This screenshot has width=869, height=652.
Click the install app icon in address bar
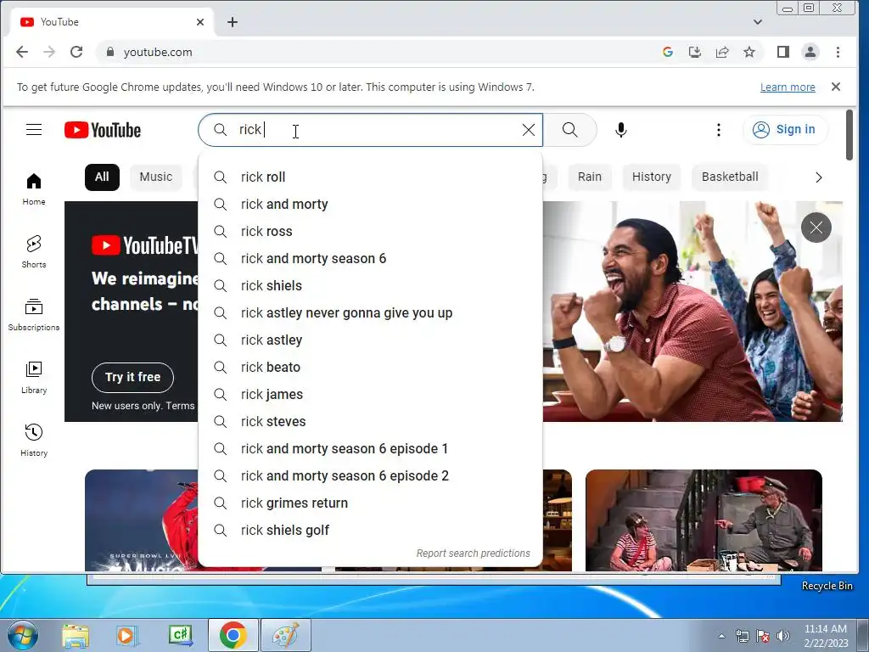click(694, 52)
